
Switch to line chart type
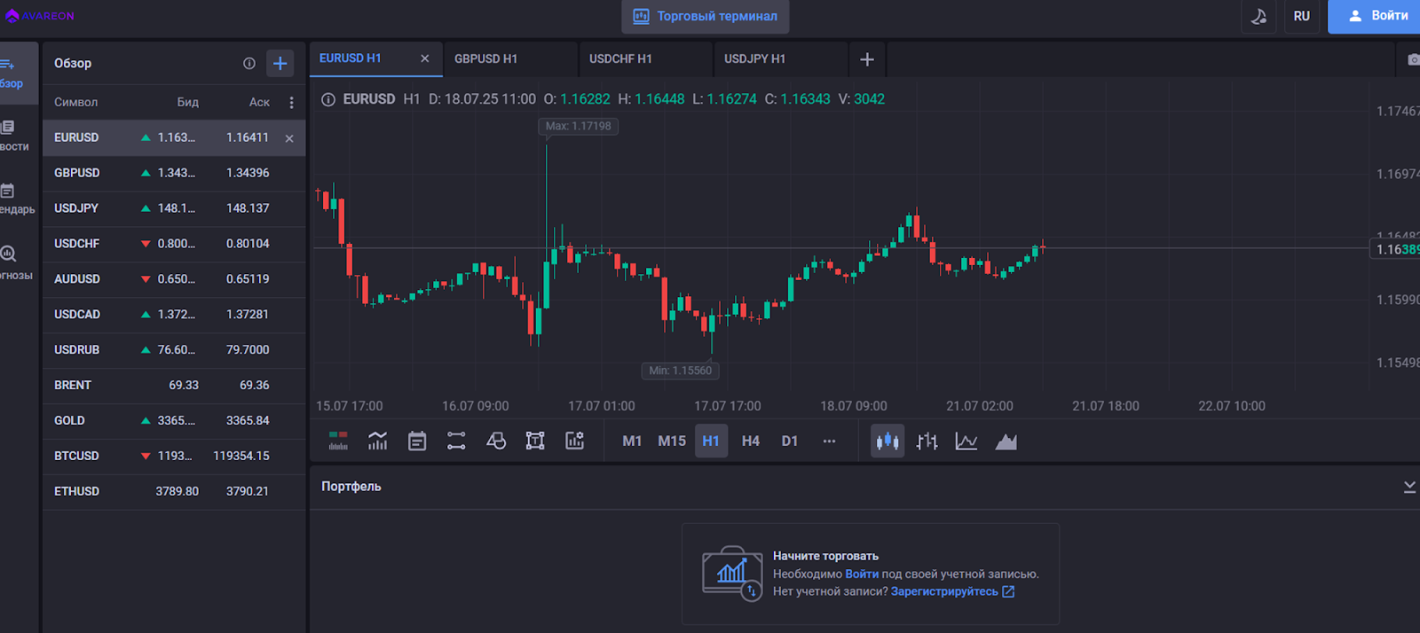[x=966, y=441]
